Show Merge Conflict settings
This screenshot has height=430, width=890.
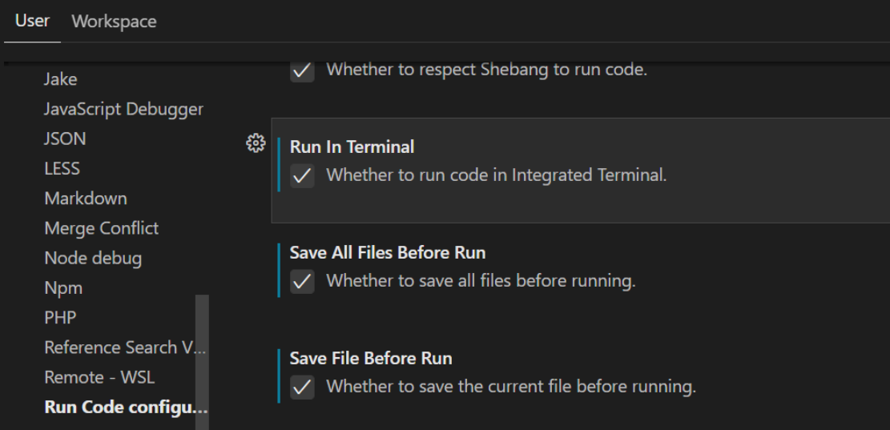pyautogui.click(x=101, y=228)
